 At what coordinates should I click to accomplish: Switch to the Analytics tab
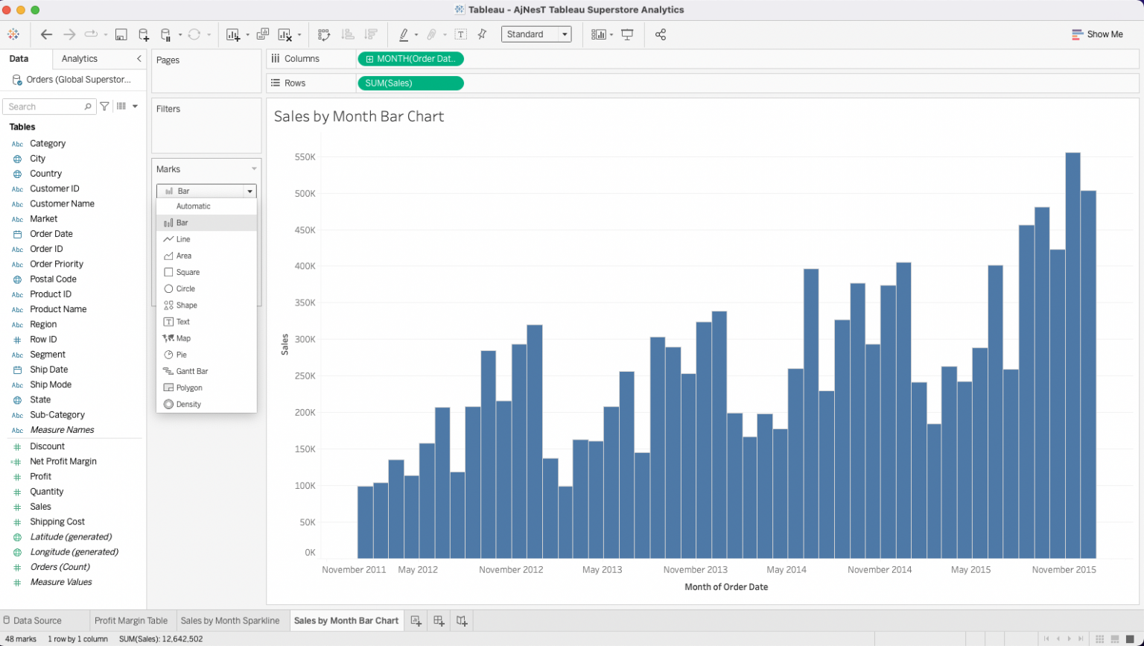79,58
